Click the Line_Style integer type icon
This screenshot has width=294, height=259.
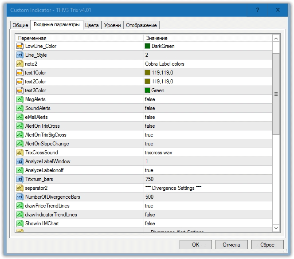[20, 55]
